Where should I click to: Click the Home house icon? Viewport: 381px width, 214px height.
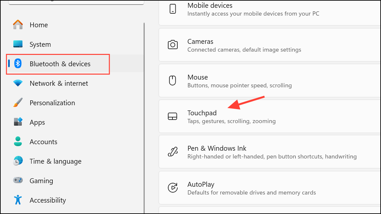coord(18,25)
